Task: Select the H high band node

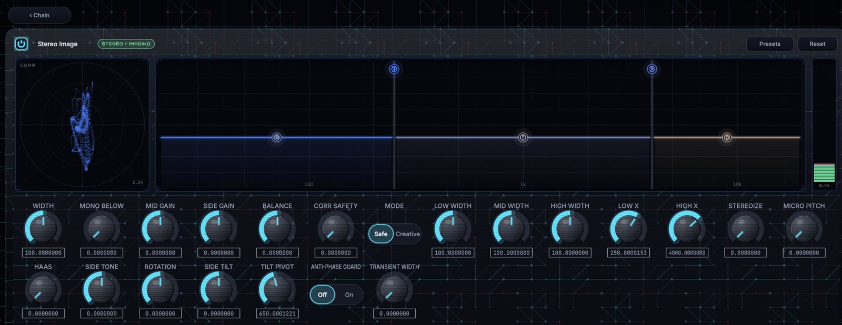Action: [x=727, y=138]
